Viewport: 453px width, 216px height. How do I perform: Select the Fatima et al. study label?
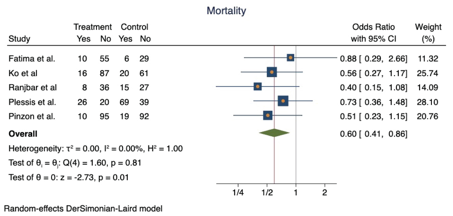pyautogui.click(x=32, y=59)
